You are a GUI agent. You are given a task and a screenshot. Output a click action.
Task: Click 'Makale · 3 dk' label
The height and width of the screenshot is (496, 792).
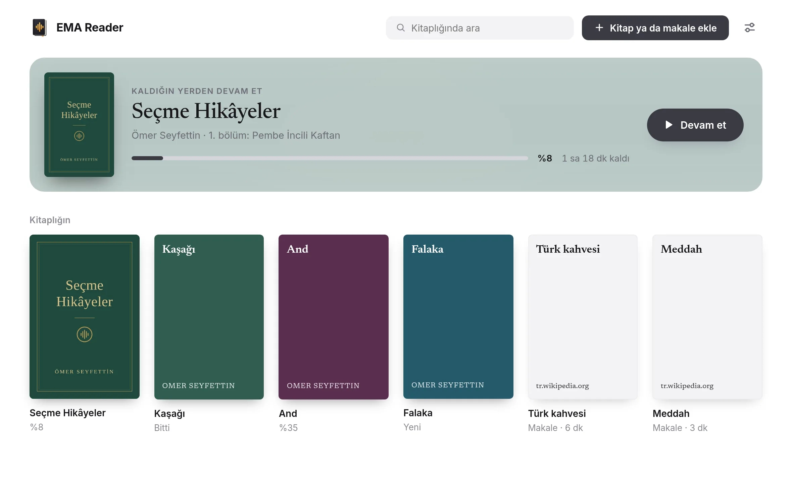click(x=680, y=428)
